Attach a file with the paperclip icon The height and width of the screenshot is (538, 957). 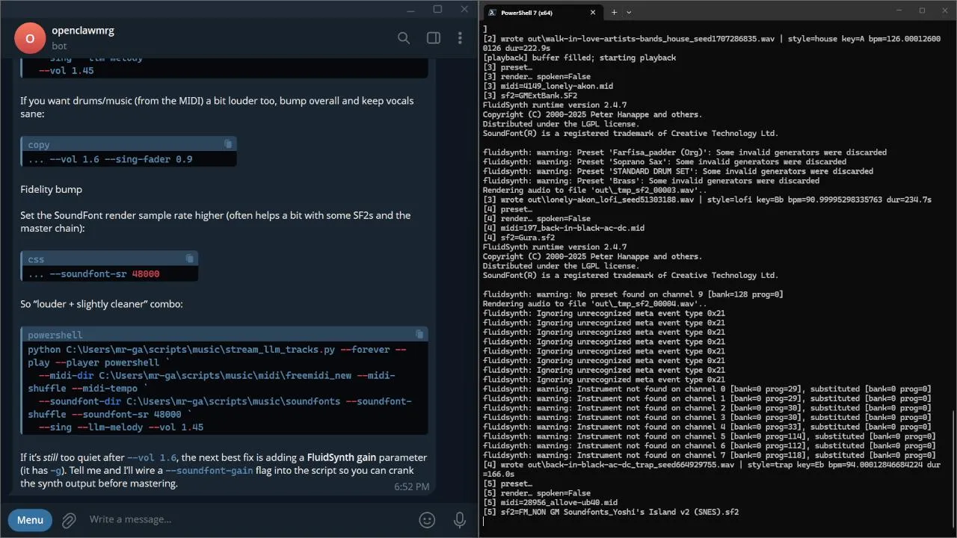point(69,519)
